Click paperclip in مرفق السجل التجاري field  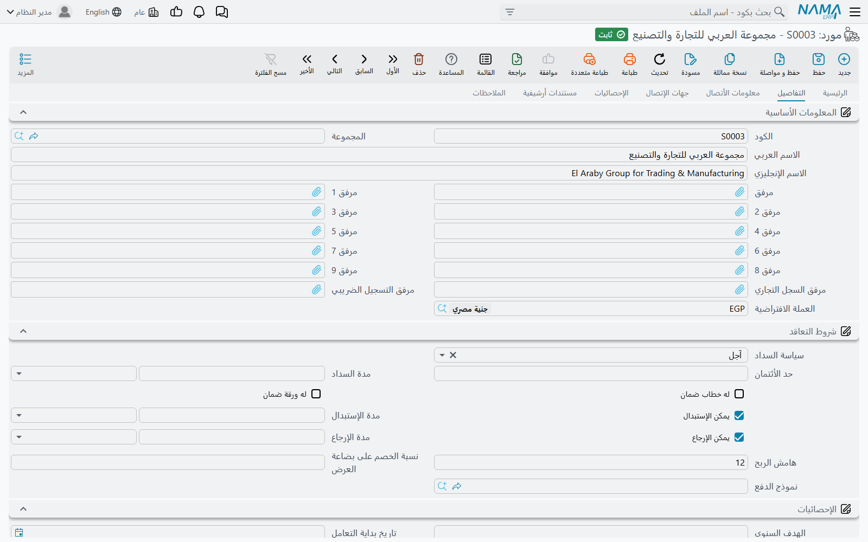pyautogui.click(x=740, y=289)
